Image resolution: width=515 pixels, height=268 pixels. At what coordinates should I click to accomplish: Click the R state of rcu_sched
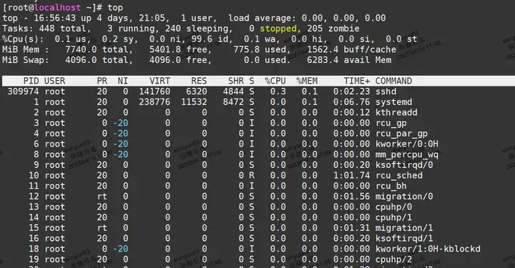coord(252,176)
